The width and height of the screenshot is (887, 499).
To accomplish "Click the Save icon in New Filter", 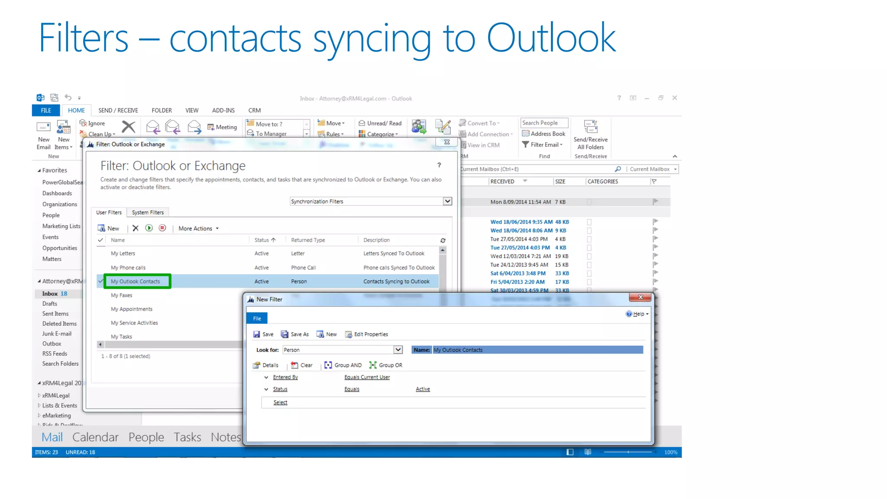I will coord(256,334).
